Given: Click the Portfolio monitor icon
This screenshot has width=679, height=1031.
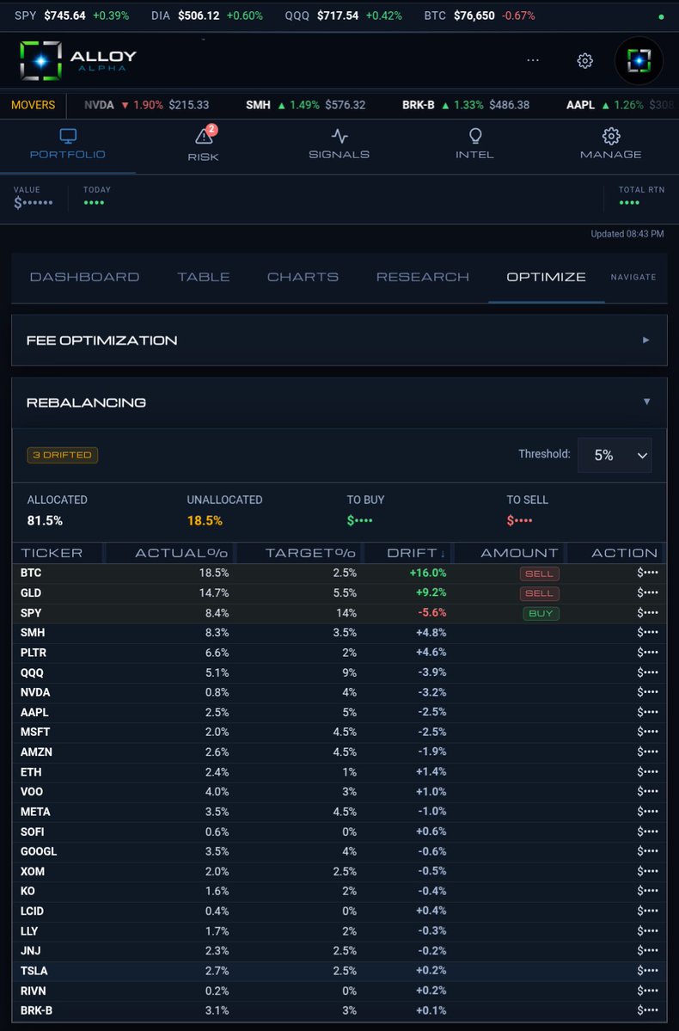Looking at the screenshot, I should click(68, 136).
